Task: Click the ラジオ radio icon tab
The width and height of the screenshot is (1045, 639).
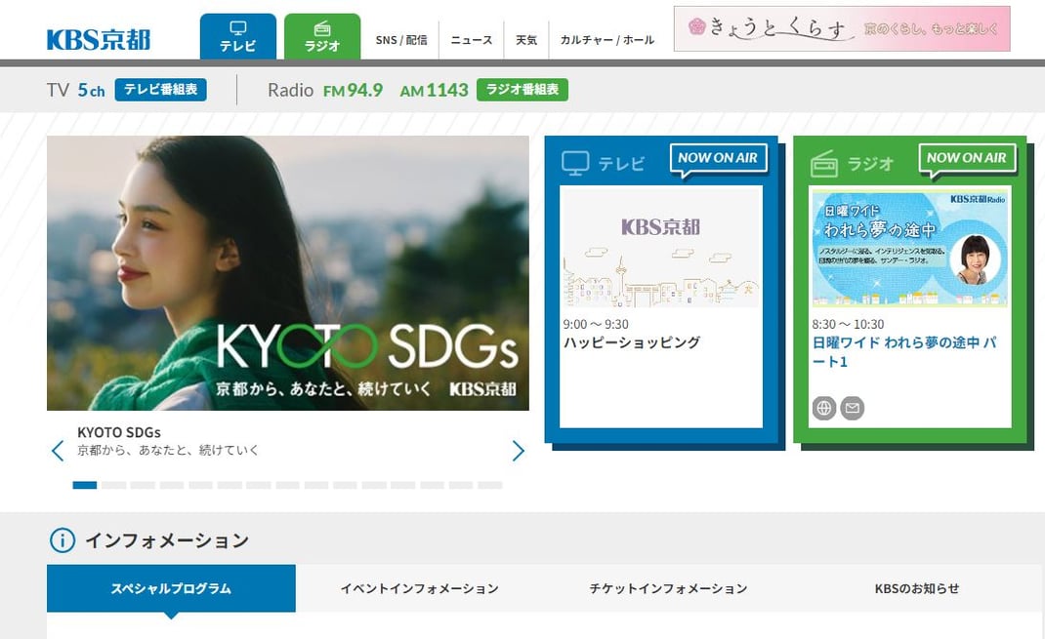Action: click(x=322, y=37)
